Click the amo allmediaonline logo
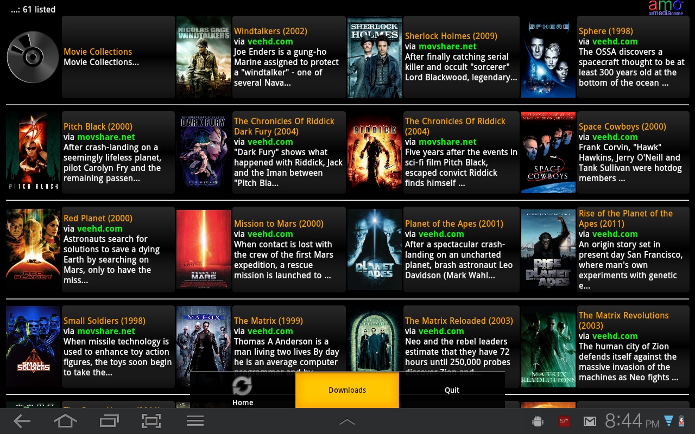The image size is (695, 434). [666, 7]
